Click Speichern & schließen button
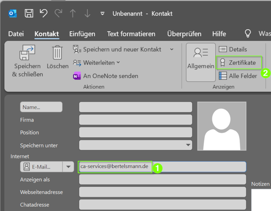271x211 pixels. tap(27, 61)
